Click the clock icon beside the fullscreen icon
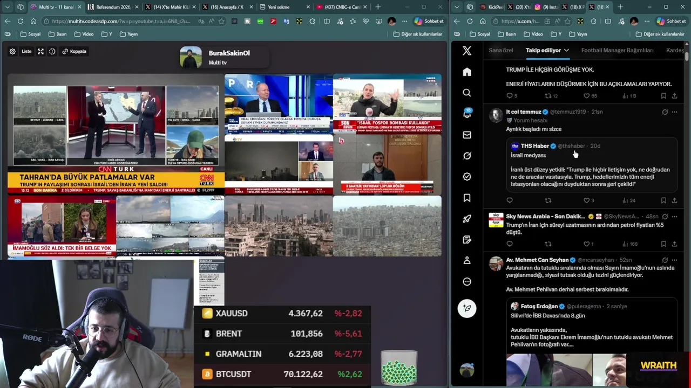This screenshot has width=691, height=388. [52, 51]
